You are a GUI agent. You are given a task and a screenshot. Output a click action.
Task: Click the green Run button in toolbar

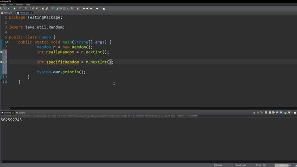pyautogui.click(x=14, y=8)
